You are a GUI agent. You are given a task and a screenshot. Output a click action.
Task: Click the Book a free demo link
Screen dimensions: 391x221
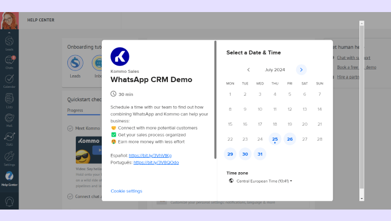(356, 67)
